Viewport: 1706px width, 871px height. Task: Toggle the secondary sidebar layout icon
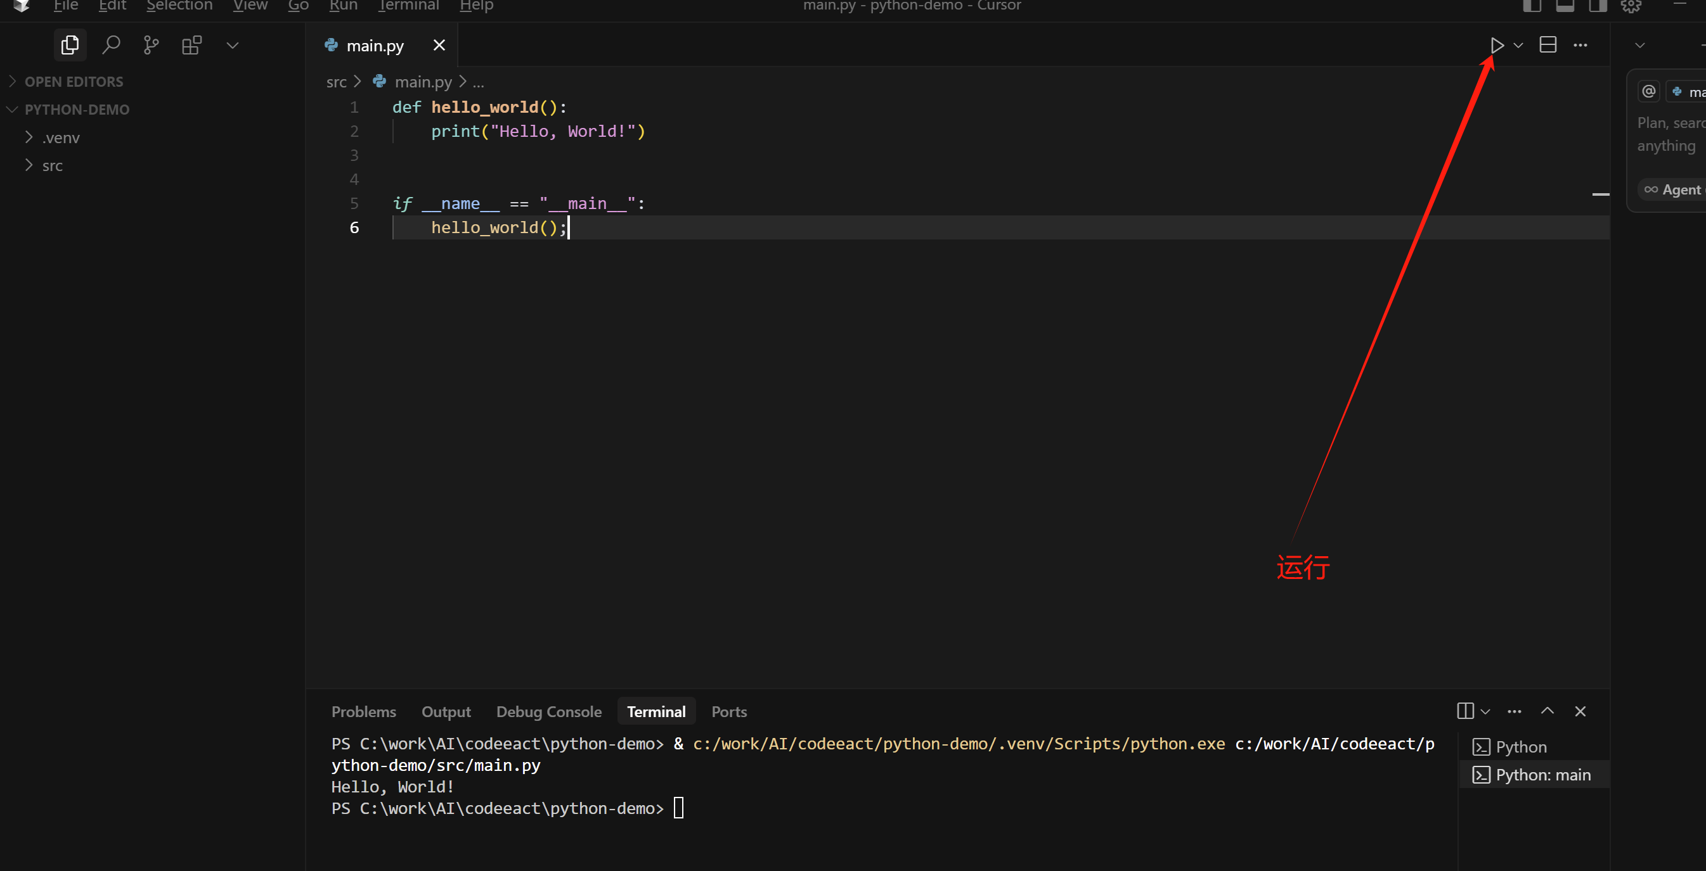point(1598,6)
